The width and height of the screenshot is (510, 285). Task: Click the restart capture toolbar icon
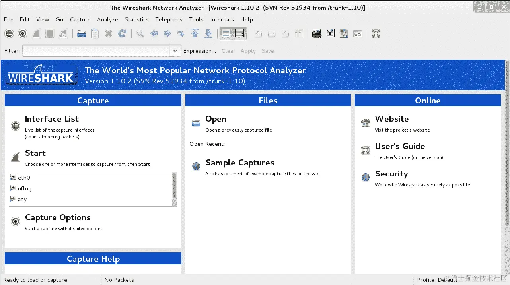coord(63,33)
